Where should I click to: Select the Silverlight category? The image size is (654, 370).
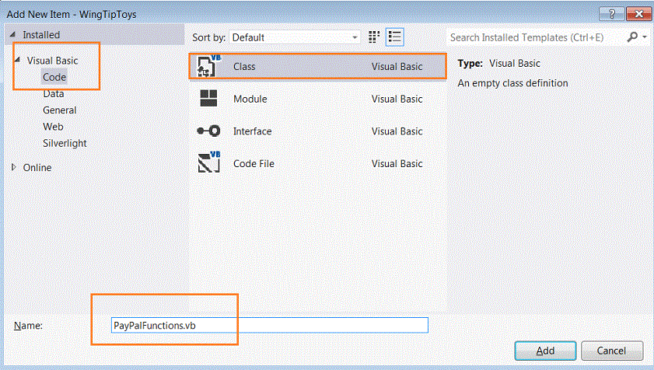[65, 143]
